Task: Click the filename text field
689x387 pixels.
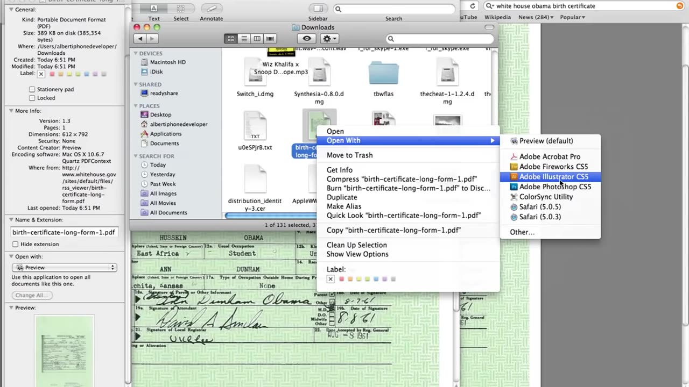Action: [x=64, y=232]
